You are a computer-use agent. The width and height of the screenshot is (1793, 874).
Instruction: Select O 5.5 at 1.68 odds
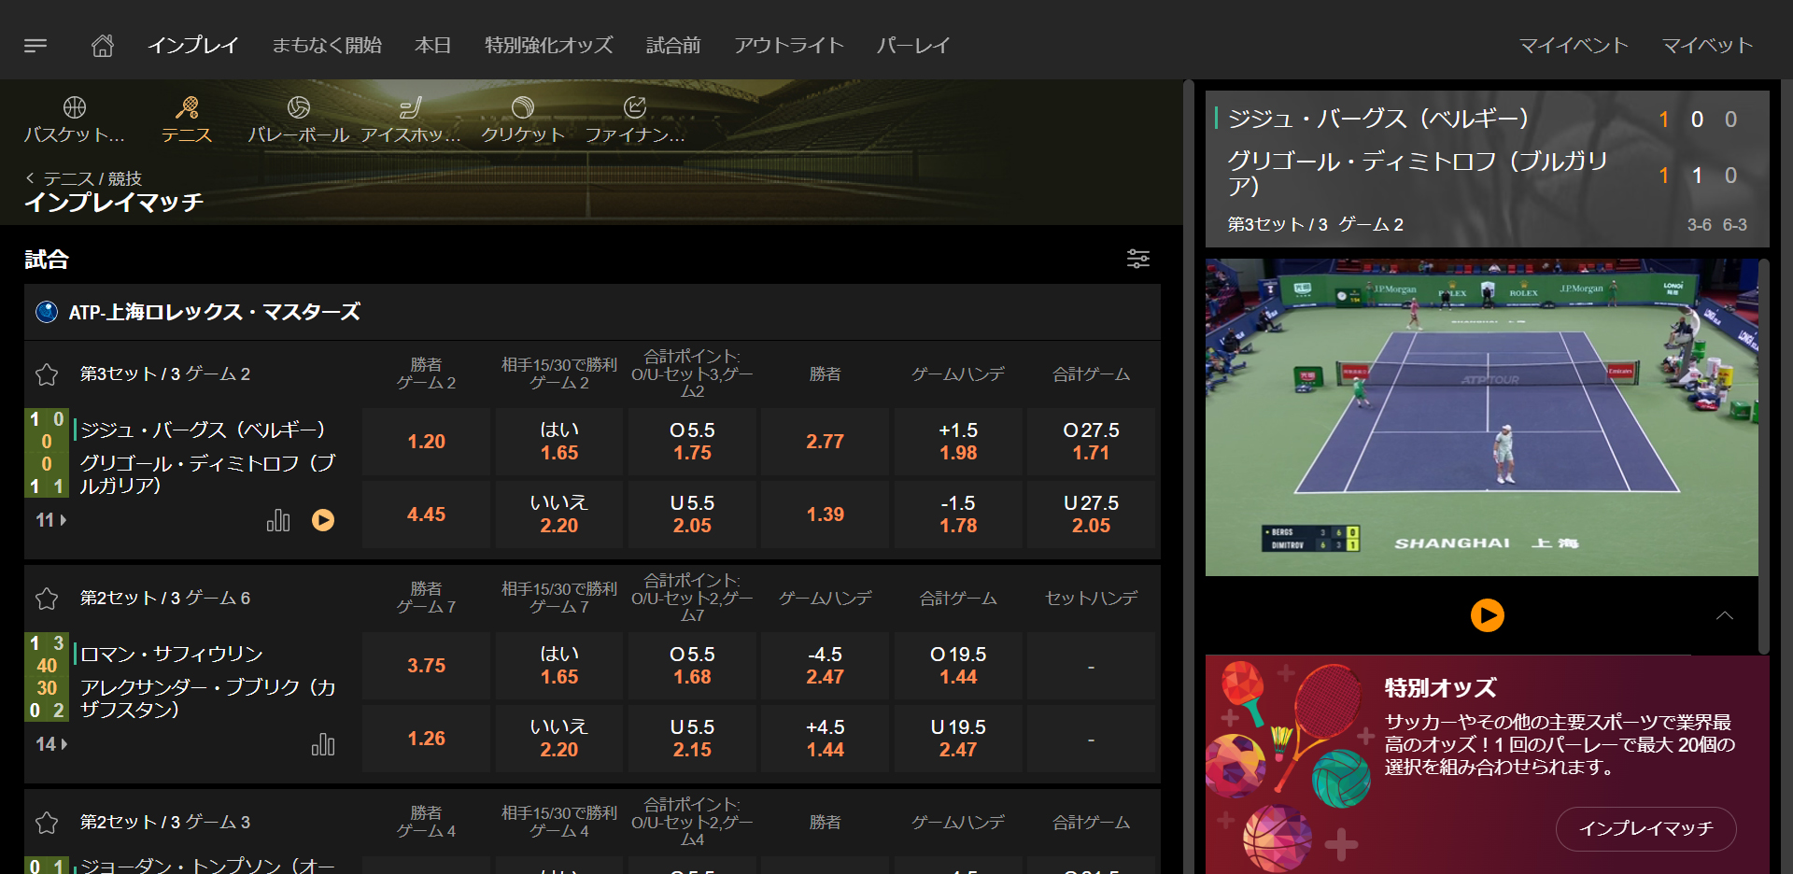(692, 666)
